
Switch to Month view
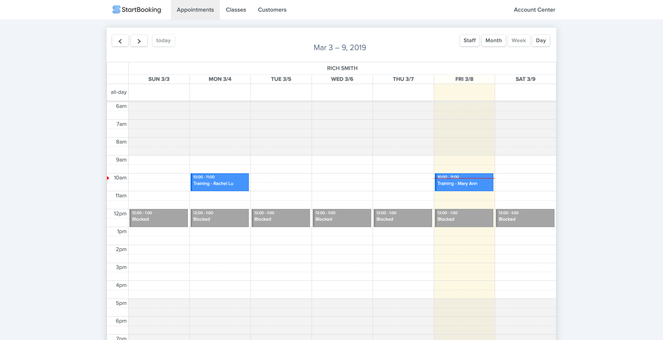point(494,41)
